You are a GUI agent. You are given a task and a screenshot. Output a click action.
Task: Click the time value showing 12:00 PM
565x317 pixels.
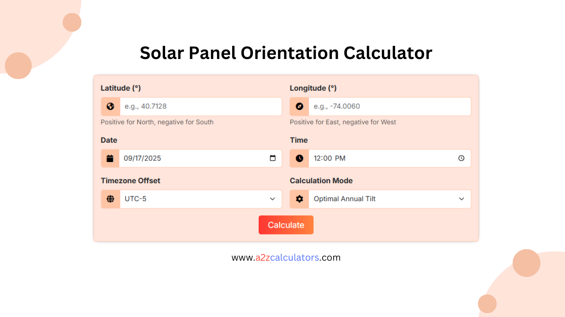[330, 158]
